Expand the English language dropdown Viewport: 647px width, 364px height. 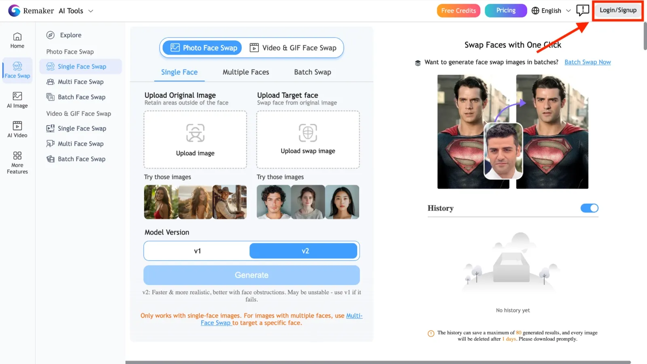[x=551, y=11]
